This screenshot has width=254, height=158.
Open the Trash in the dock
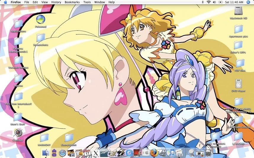[x=208, y=152]
